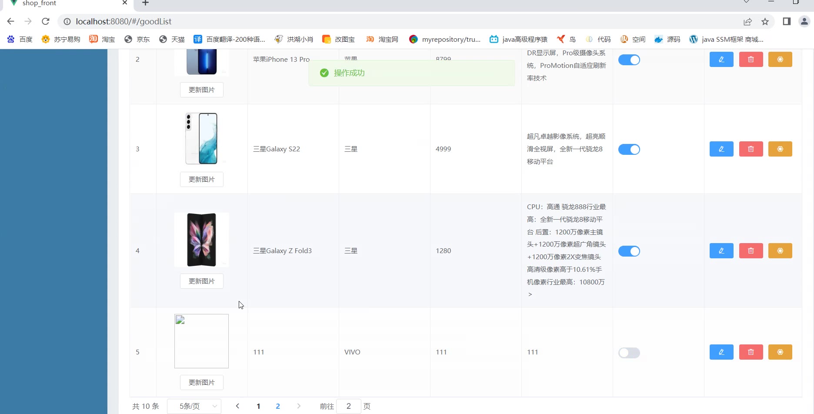Open orange settings for VIVO row
The width and height of the screenshot is (814, 414).
(780, 352)
